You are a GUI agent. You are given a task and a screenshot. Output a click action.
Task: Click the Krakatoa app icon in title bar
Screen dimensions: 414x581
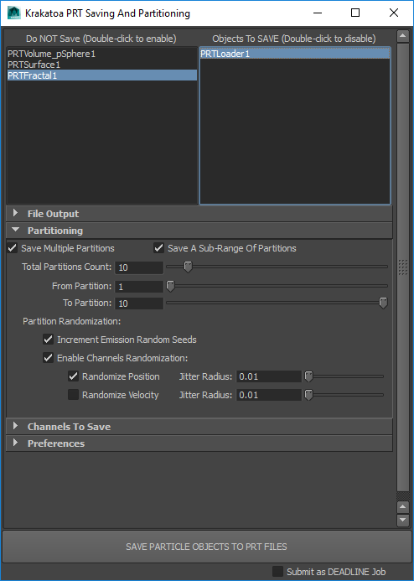[14, 13]
